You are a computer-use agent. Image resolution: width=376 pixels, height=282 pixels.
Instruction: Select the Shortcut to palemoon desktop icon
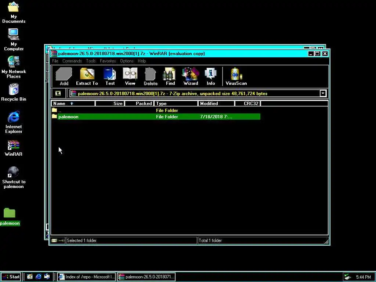[x=14, y=177]
